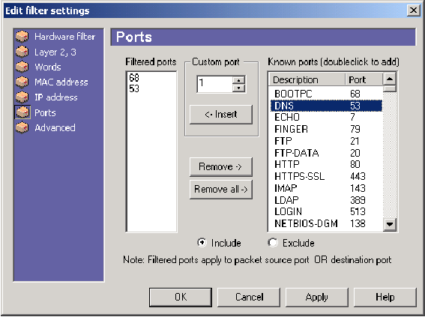Switch to the Words filter page

pos(48,67)
